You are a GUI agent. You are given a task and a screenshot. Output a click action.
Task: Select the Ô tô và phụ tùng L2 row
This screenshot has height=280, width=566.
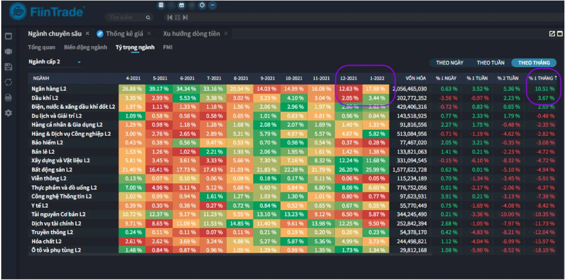coord(293,250)
